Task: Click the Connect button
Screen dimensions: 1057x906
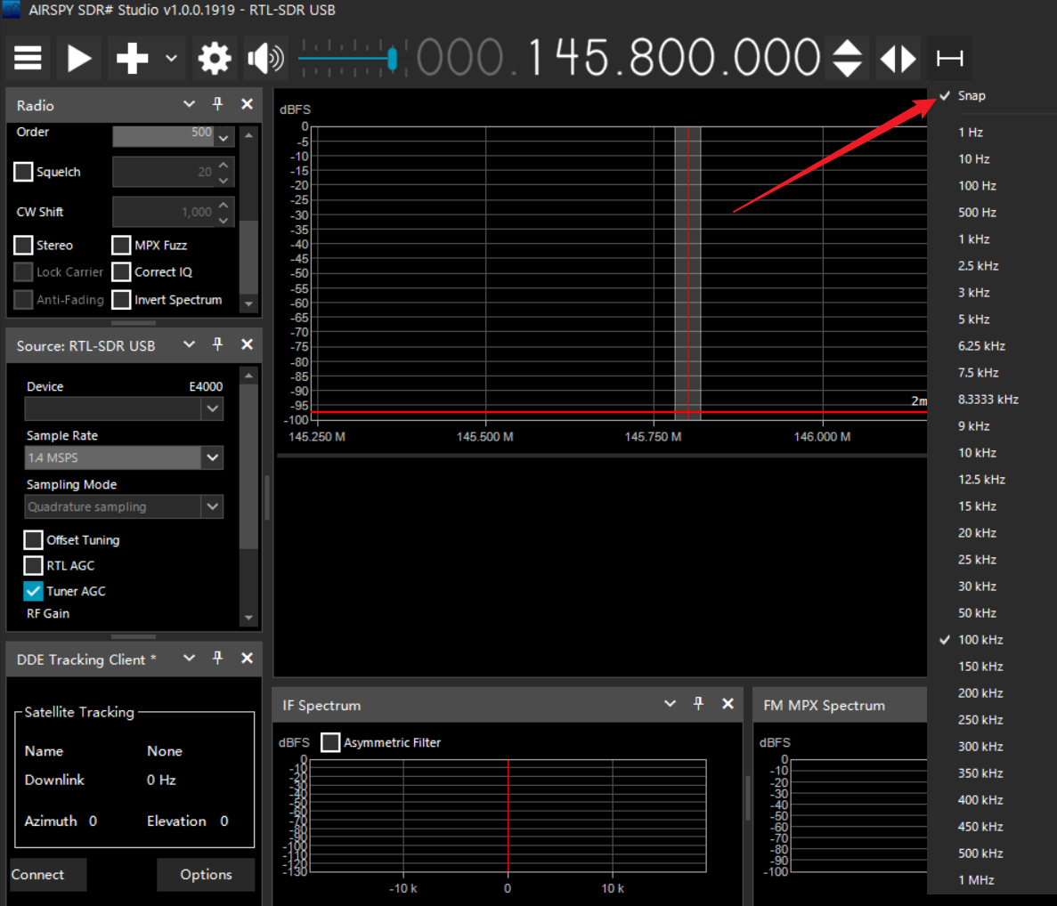Action: [x=48, y=875]
